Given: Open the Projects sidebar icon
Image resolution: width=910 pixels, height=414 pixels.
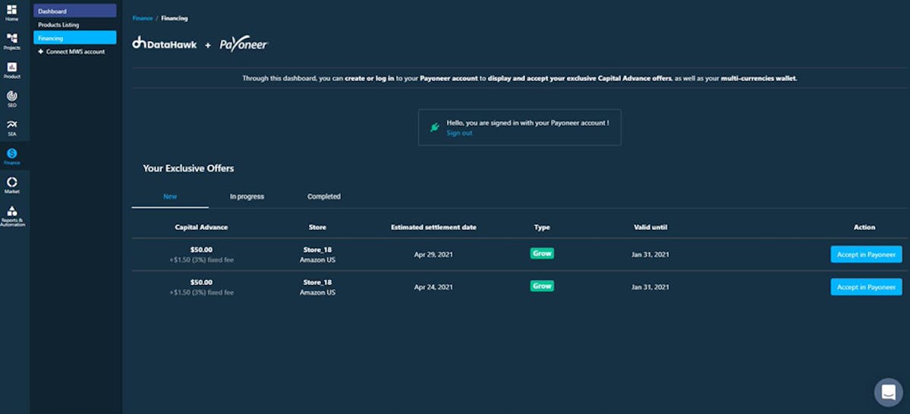Looking at the screenshot, I should point(11,38).
